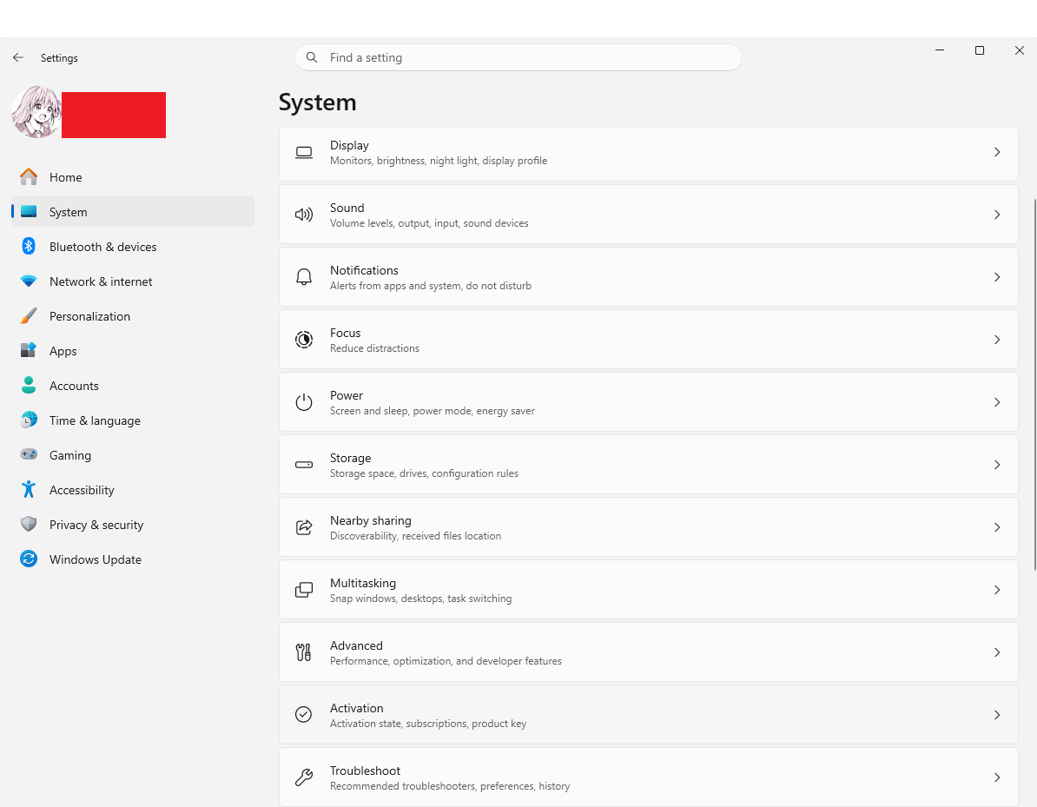The image size is (1037, 807).
Task: Open Personalization in the sidebar
Action: [132, 316]
